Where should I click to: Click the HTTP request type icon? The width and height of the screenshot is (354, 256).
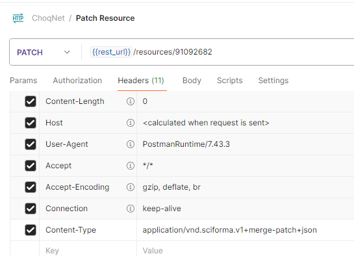click(18, 18)
